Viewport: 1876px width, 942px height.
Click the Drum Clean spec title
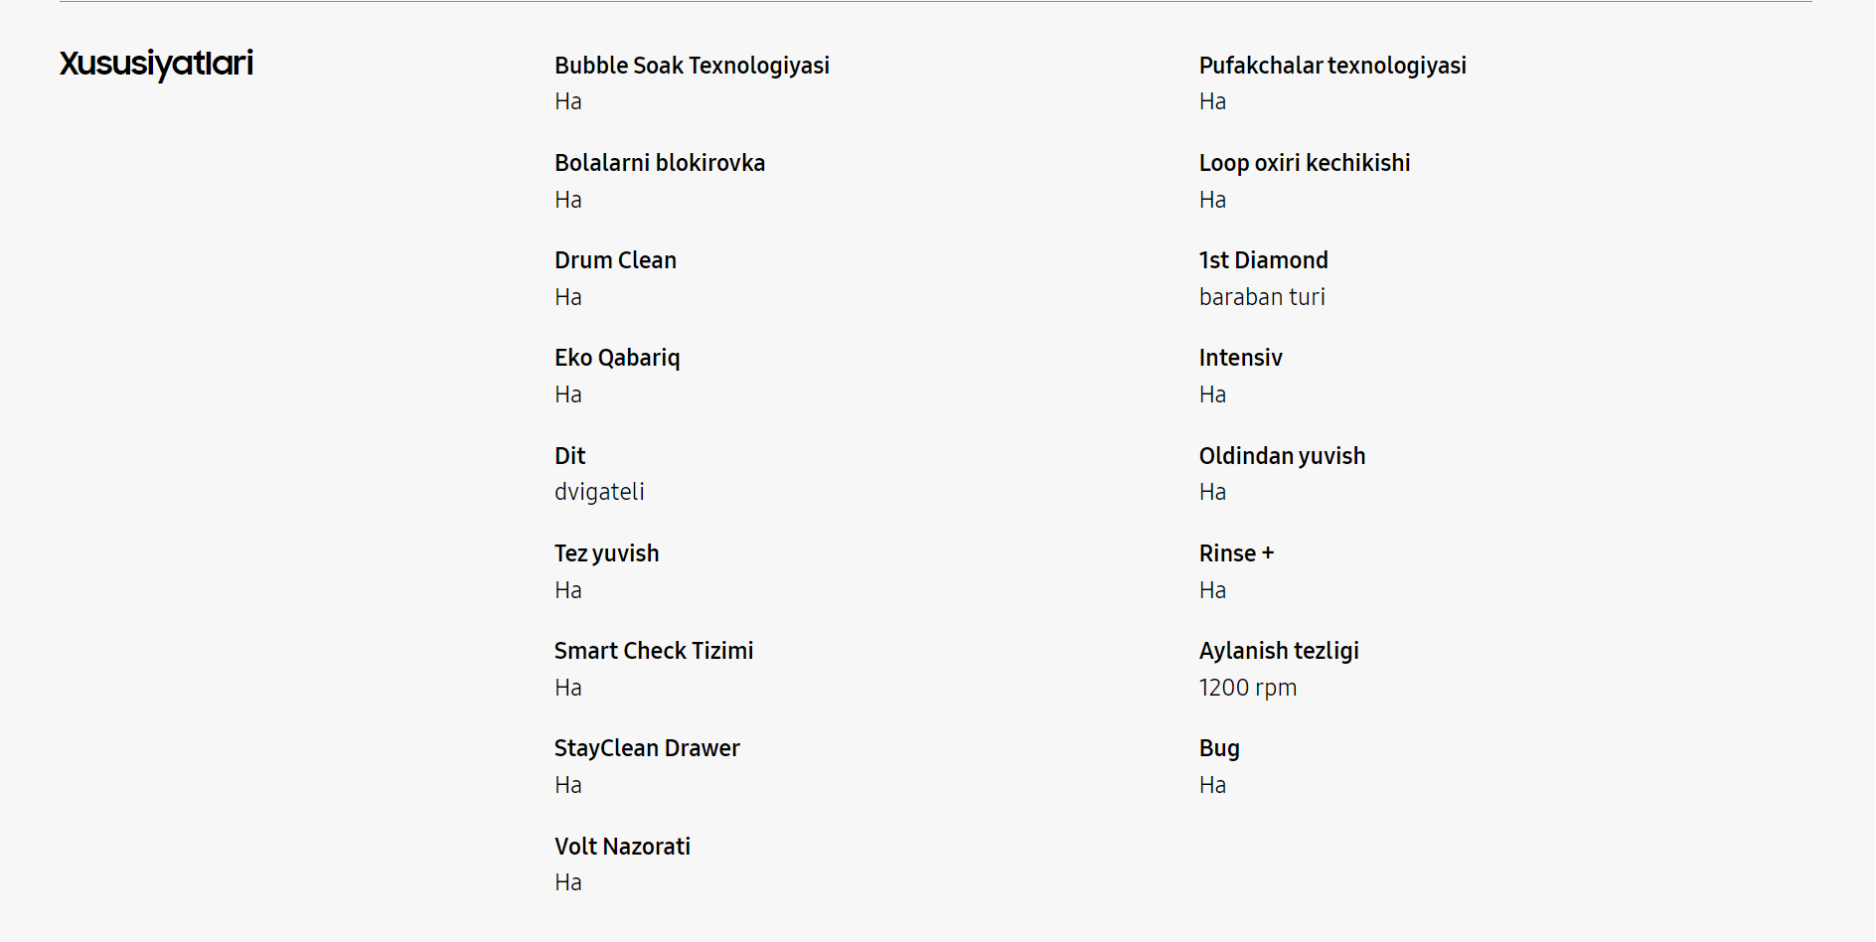pyautogui.click(x=615, y=260)
